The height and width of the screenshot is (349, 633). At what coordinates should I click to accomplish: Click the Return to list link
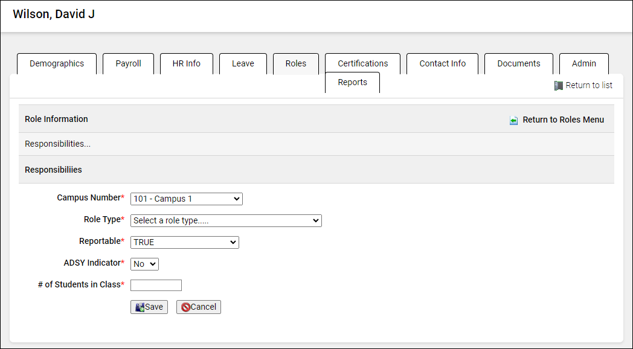(x=588, y=86)
